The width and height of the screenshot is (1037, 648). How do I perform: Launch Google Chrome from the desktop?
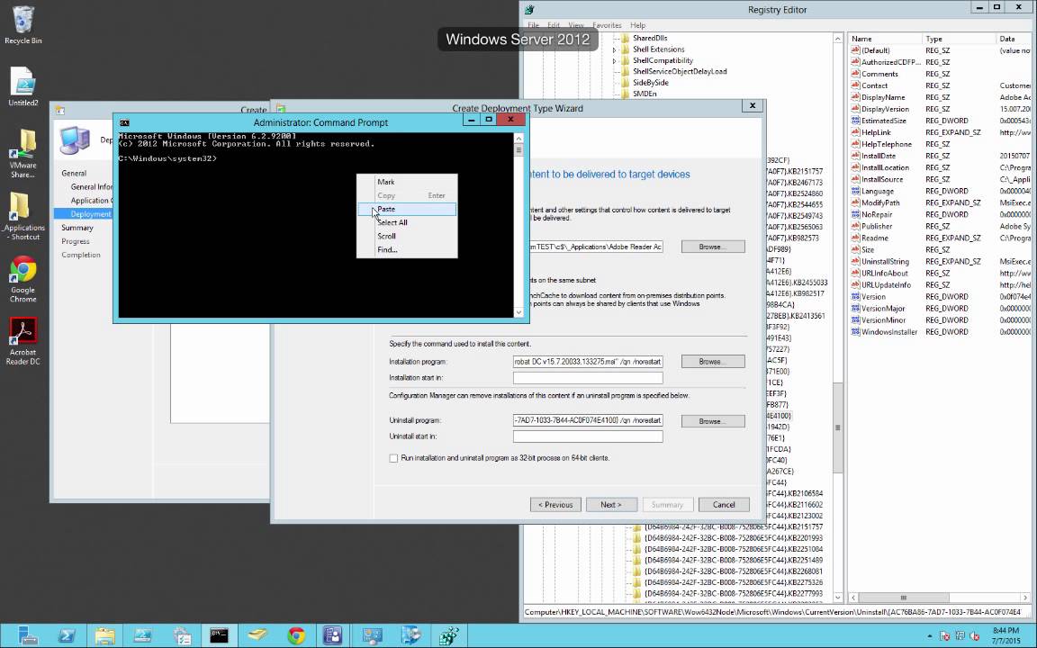click(x=23, y=278)
